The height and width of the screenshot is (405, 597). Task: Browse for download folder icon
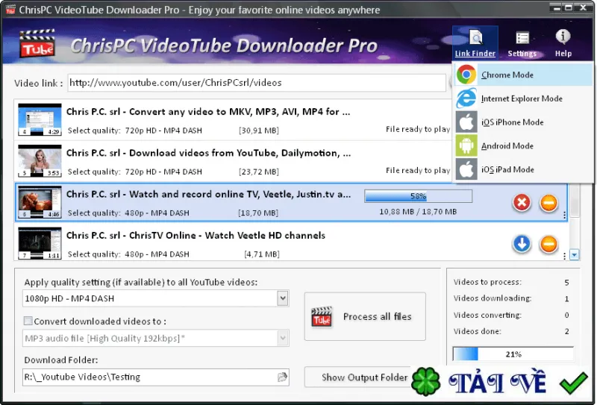(282, 377)
